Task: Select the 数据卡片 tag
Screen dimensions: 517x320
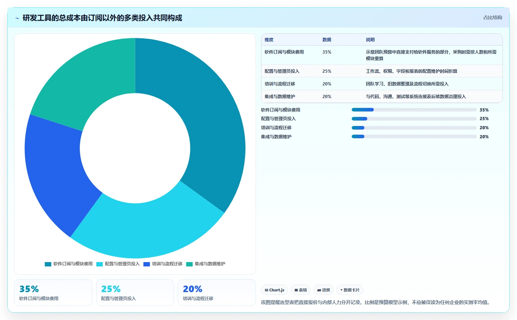Action: 350,290
